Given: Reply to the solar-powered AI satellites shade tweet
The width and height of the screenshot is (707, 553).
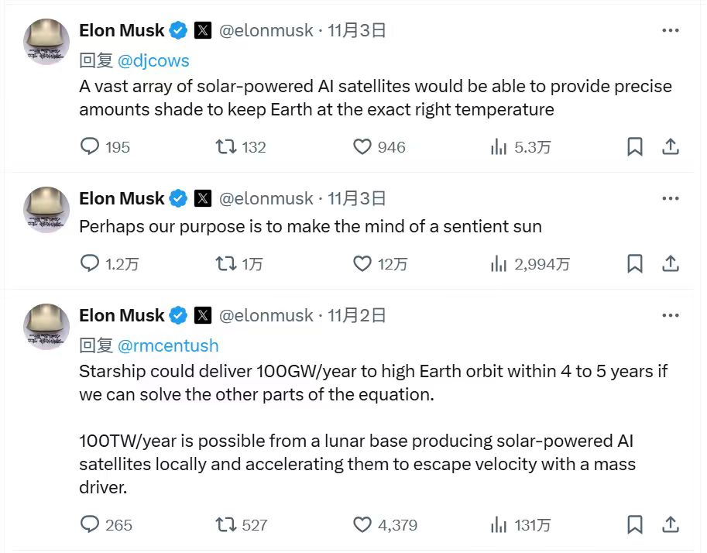Looking at the screenshot, I should click(x=91, y=146).
